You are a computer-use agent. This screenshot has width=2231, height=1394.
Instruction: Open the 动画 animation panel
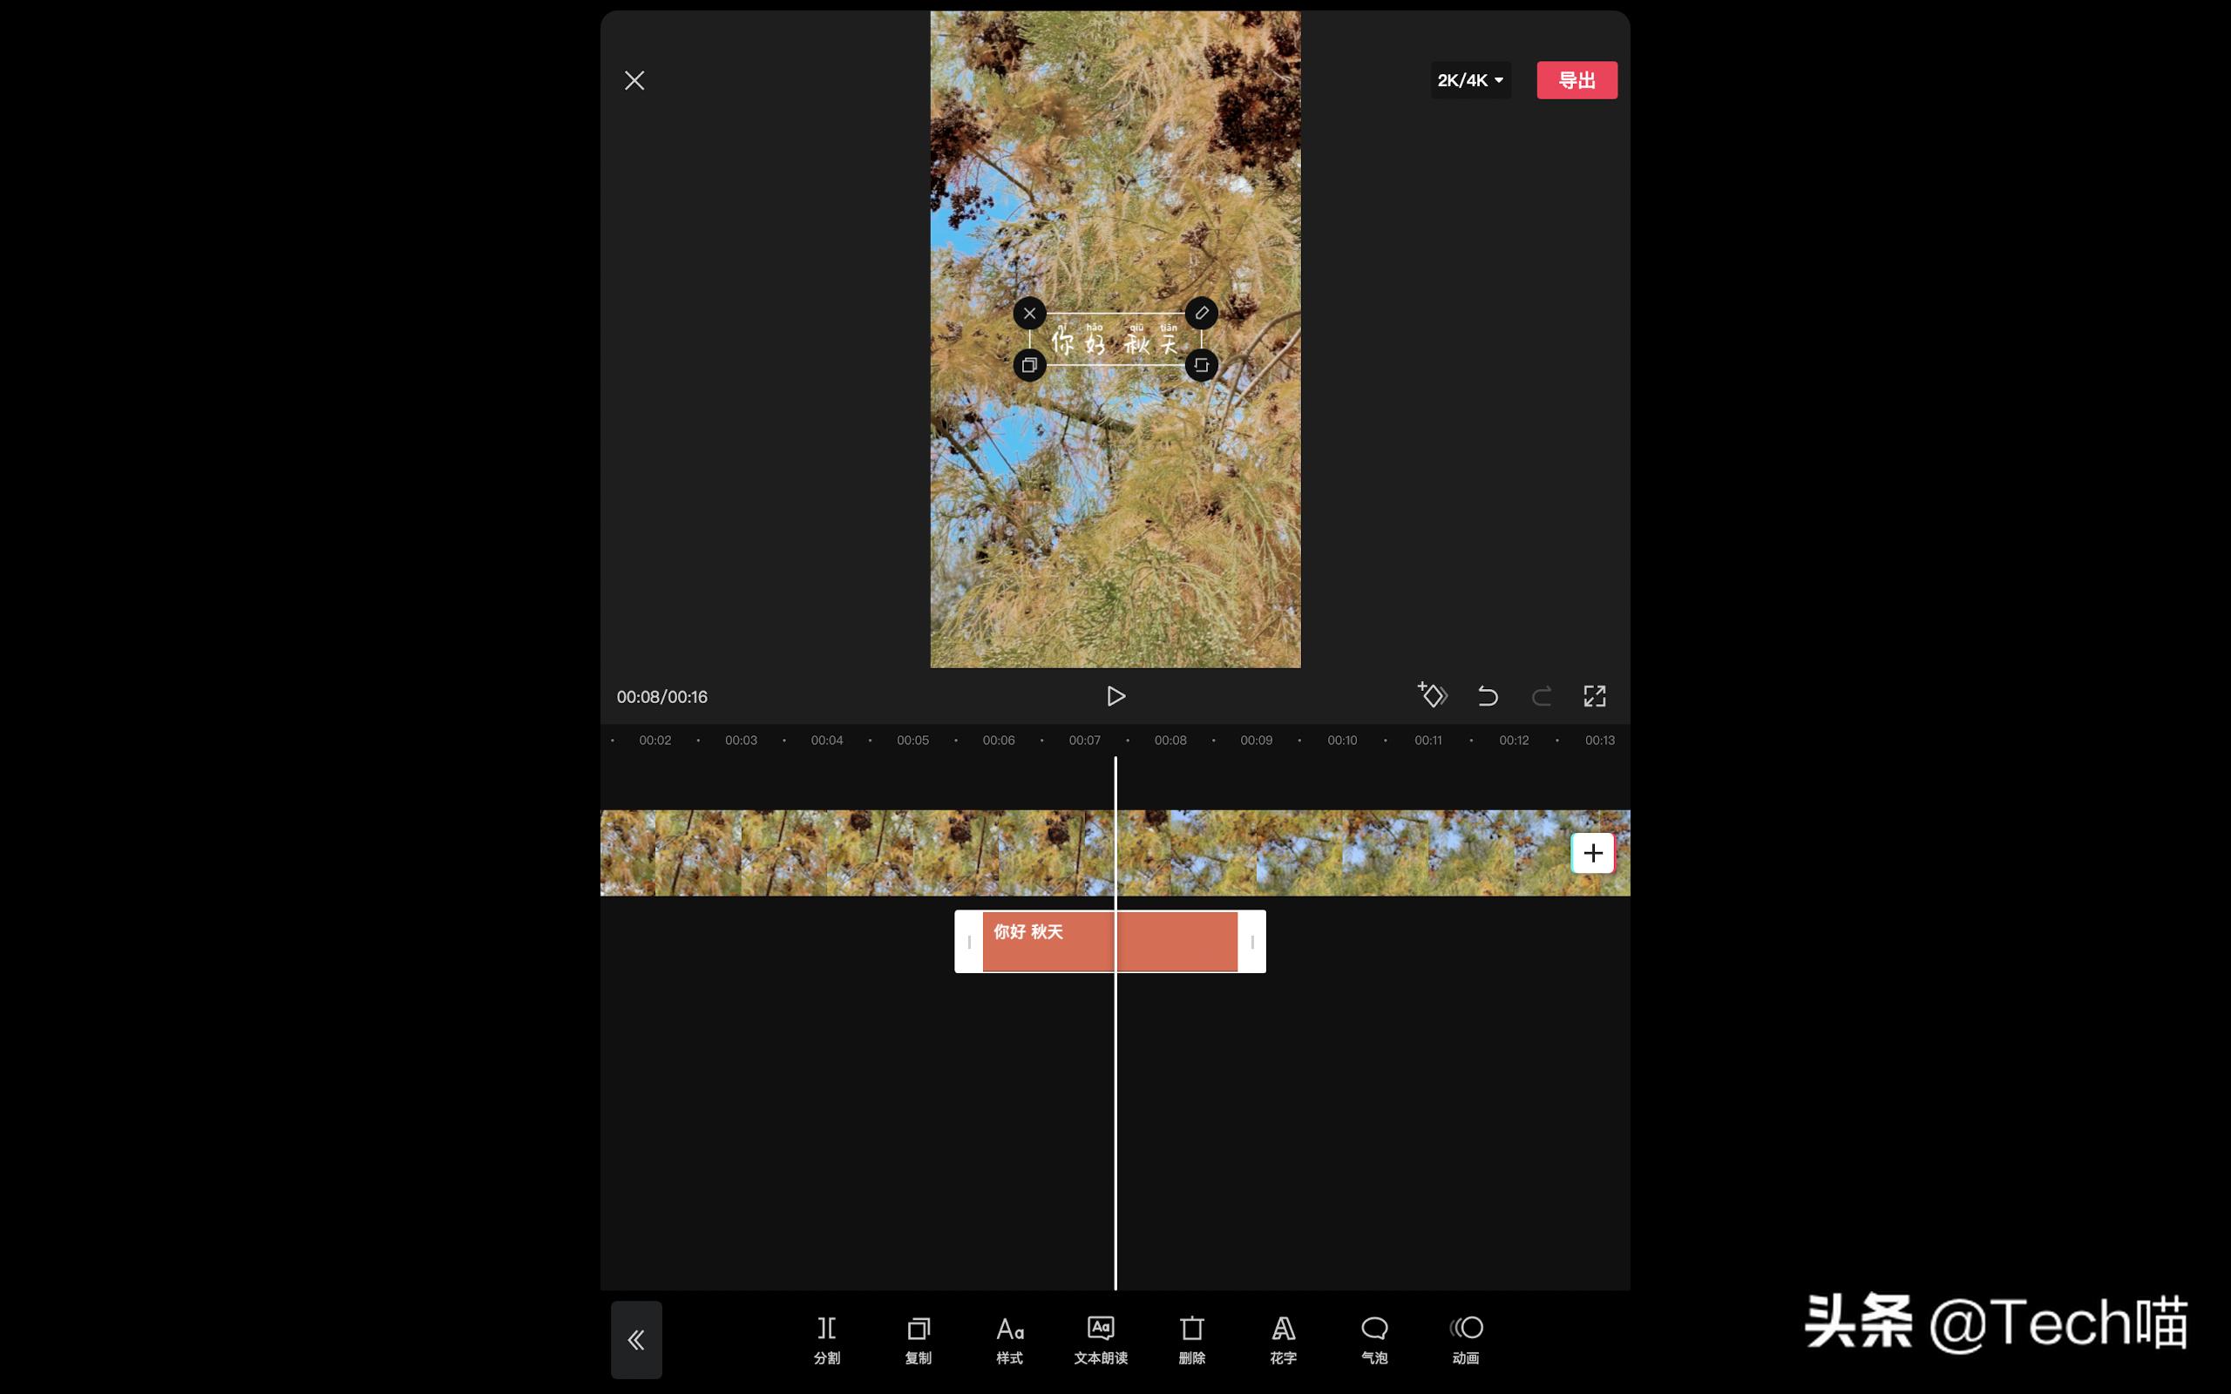click(1464, 1339)
